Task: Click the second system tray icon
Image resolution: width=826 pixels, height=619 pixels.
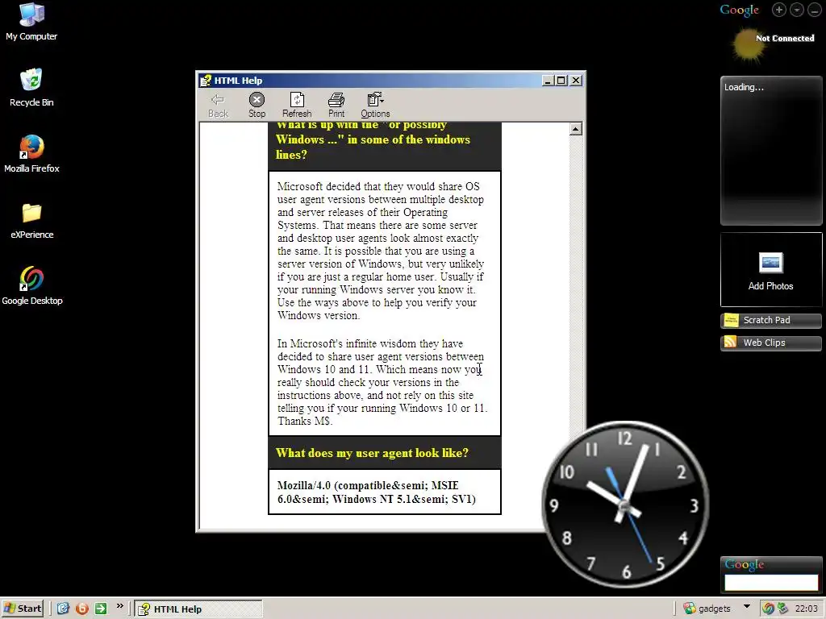Action: [782, 609]
